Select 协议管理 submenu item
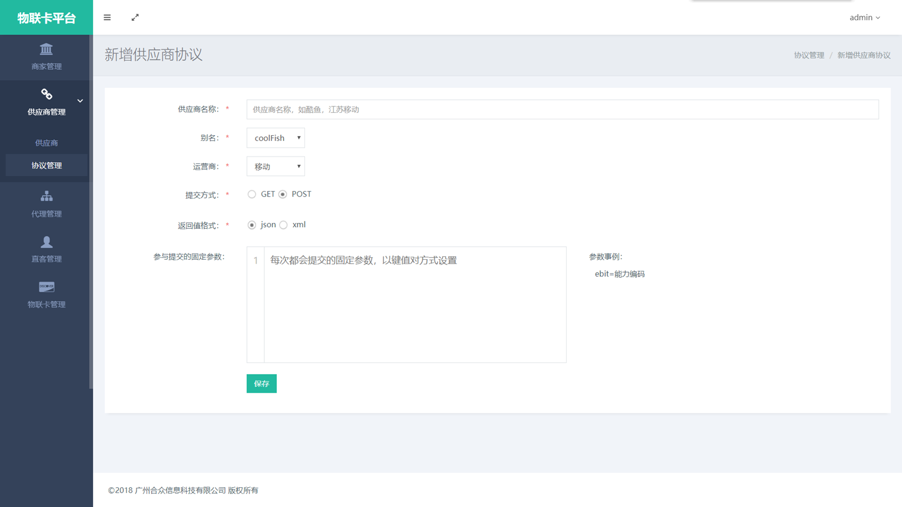 pyautogui.click(x=46, y=166)
